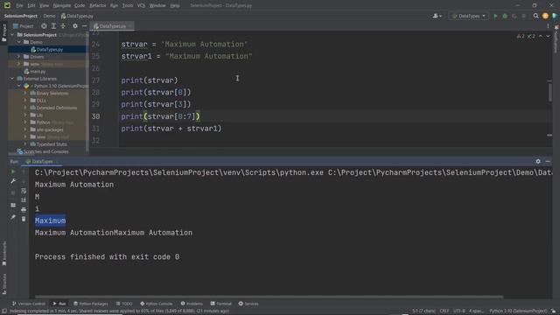Toggle Bookmarks tool window stripe
Image resolution: width=560 pixels, height=315 pixels.
(x=3, y=253)
